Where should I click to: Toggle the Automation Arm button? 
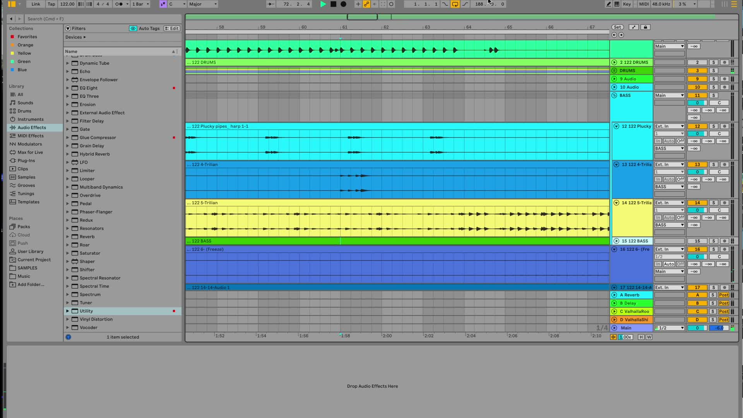366,4
